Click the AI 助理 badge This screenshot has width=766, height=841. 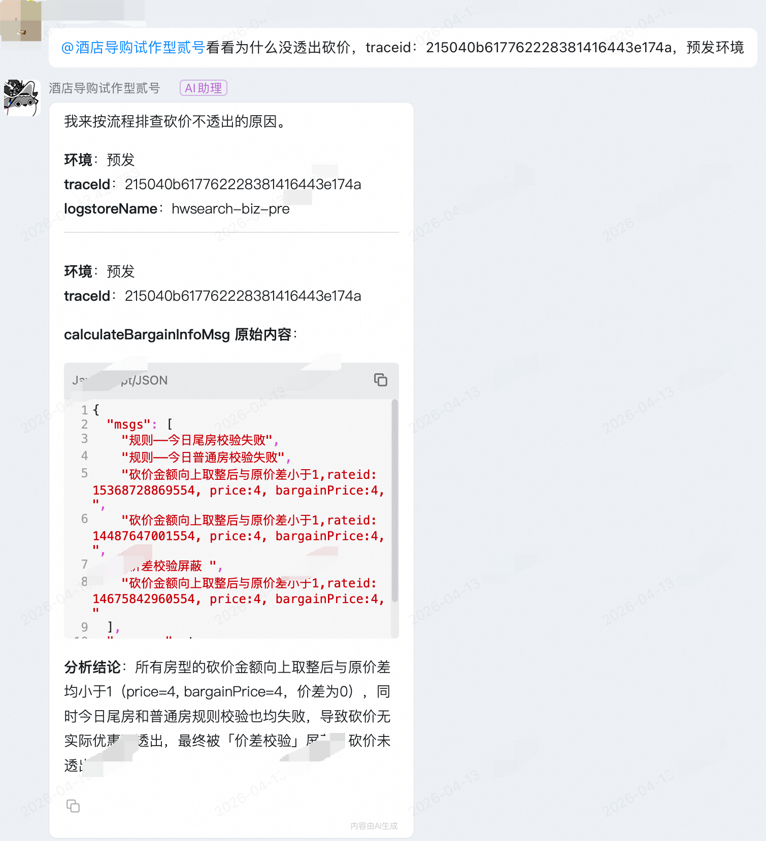coord(203,88)
